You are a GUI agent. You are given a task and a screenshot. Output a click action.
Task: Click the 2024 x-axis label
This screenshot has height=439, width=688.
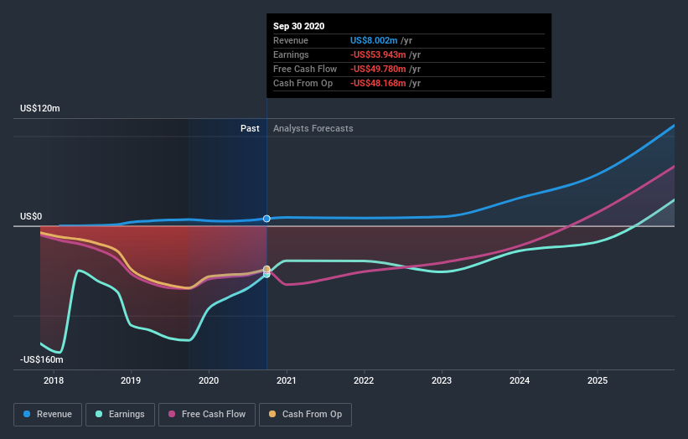pos(520,380)
